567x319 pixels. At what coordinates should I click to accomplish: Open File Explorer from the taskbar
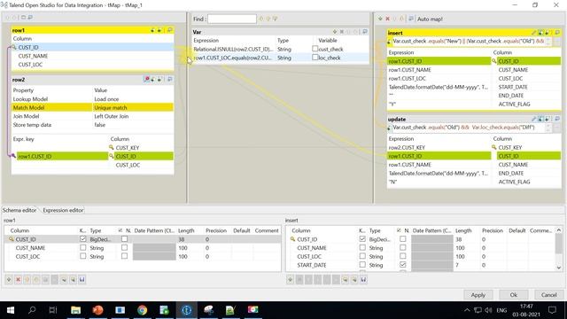(x=75, y=310)
